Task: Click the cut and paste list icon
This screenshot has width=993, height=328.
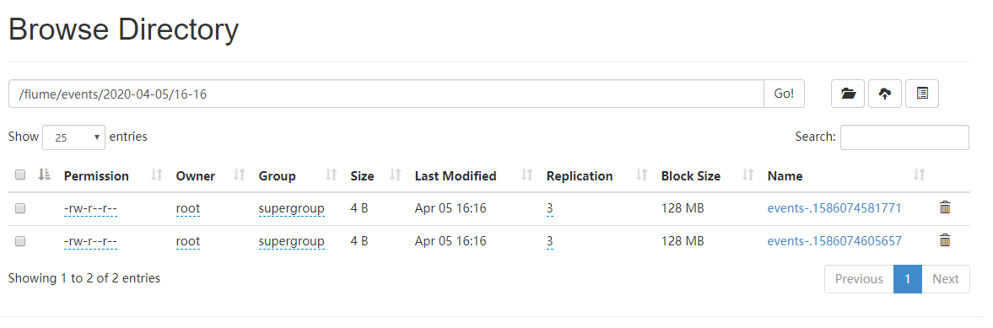Action: point(922,94)
